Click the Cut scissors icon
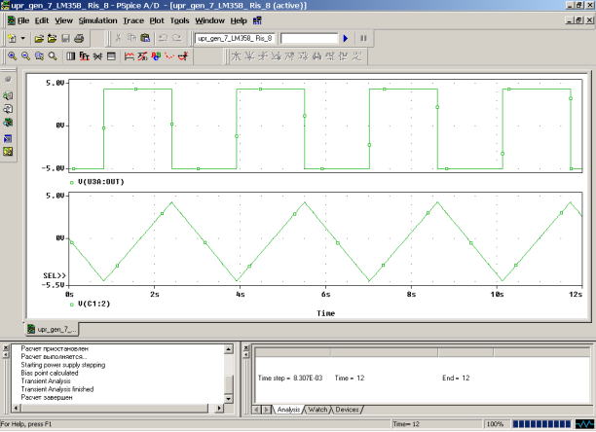Screen dimensions: 596x432 [x=118, y=38]
